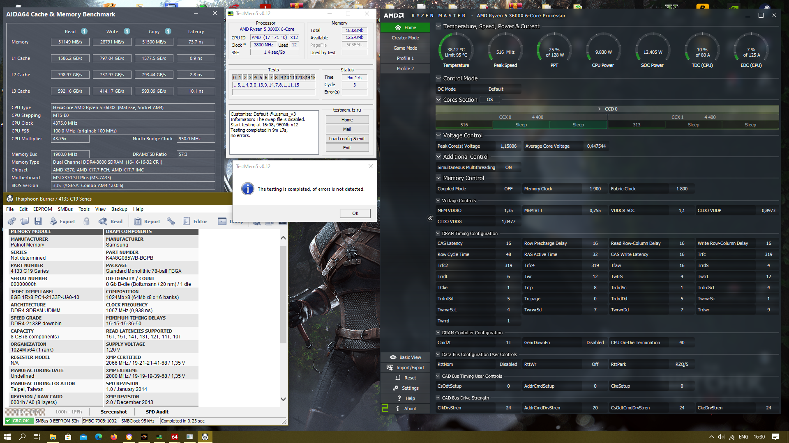Collapse the Voltage Control section
Image resolution: width=789 pixels, height=443 pixels.
point(438,135)
